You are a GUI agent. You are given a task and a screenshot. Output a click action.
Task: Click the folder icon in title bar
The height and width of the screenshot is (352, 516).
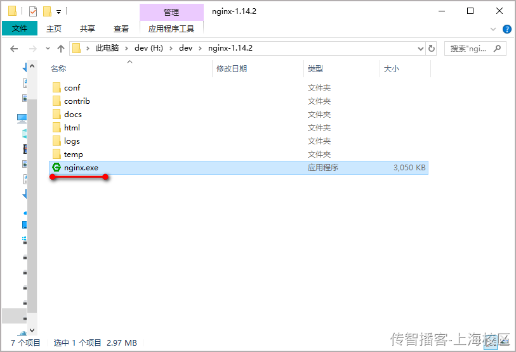tap(12, 11)
